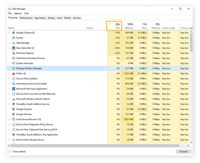Open the Startup tab
Image resolution: width=200 pixels, height=163 pixels.
(x=51, y=18)
